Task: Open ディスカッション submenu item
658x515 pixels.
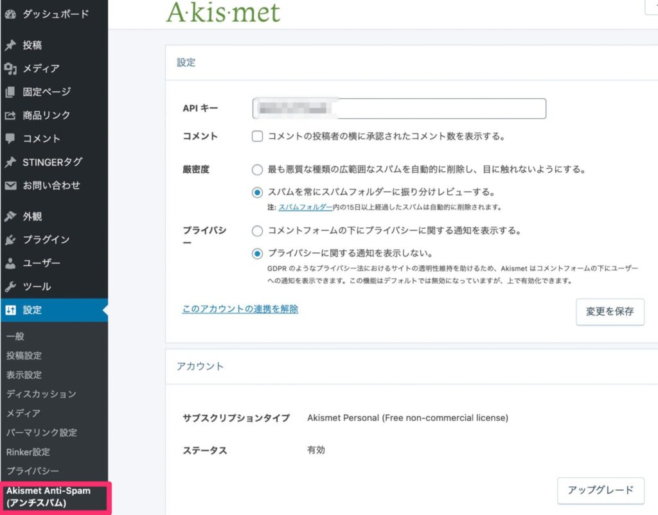Action: click(x=41, y=394)
